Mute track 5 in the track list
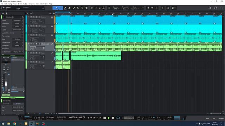Viewport: 225px width, 126px height. pyautogui.click(x=31, y=53)
